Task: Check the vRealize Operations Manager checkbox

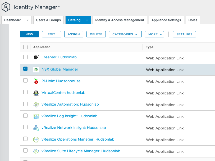Action: (x=25, y=139)
